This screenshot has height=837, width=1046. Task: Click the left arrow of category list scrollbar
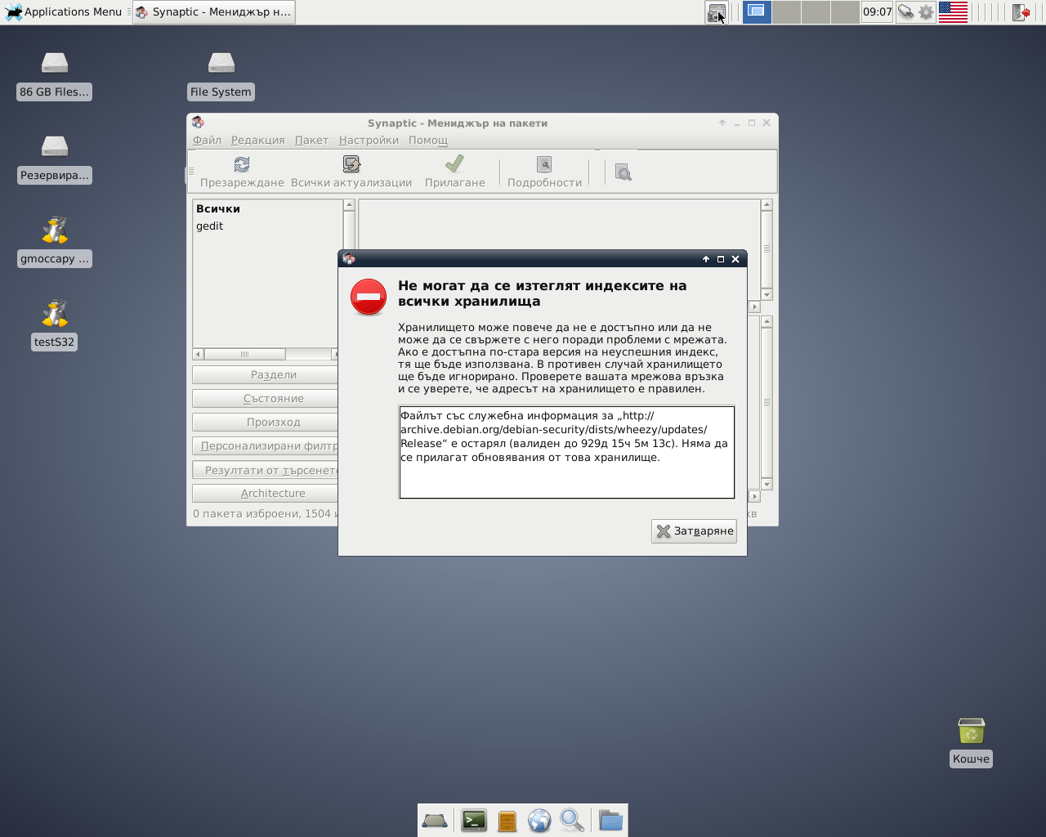198,354
